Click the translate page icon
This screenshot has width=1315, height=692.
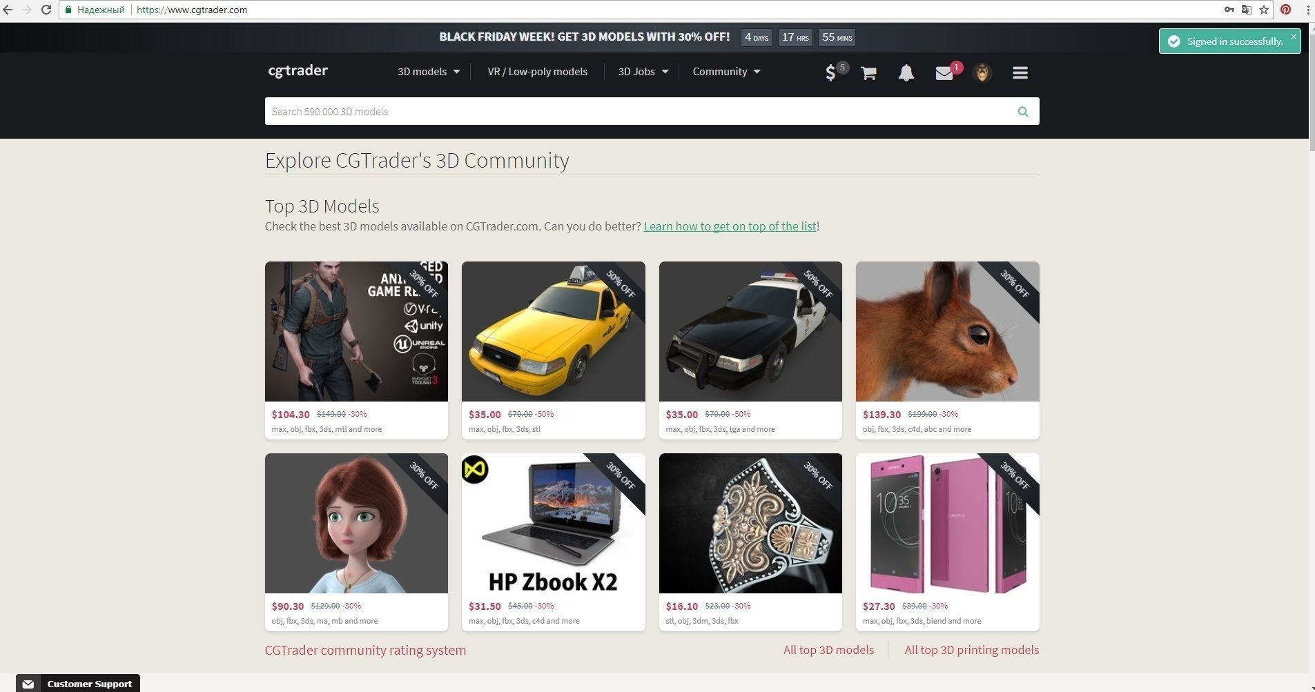[x=1247, y=10]
